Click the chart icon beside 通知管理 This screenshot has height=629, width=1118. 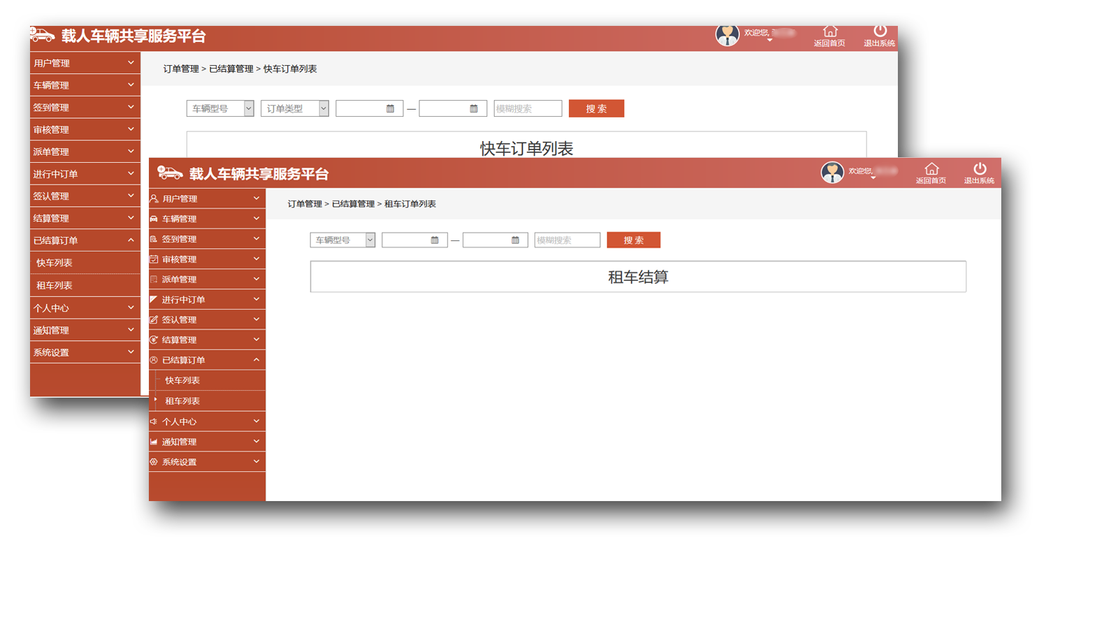point(154,442)
